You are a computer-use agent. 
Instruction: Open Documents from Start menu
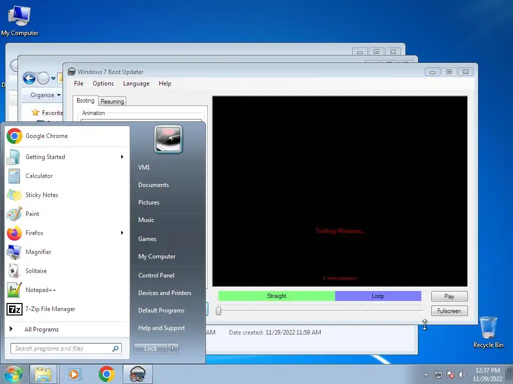[153, 185]
